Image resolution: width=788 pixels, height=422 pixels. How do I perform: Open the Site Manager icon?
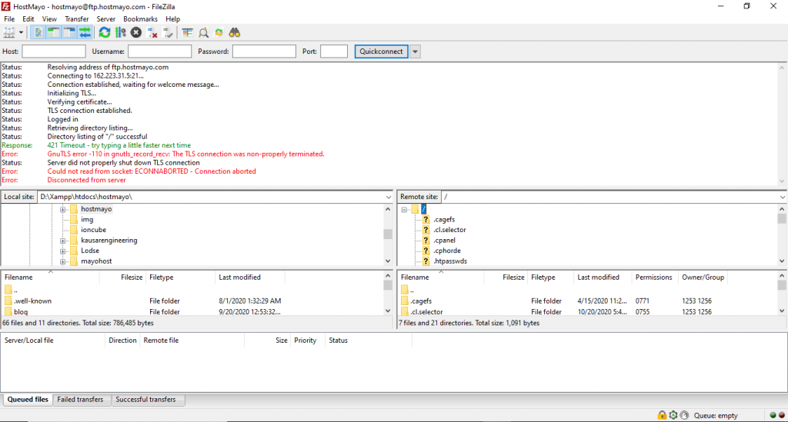click(9, 32)
